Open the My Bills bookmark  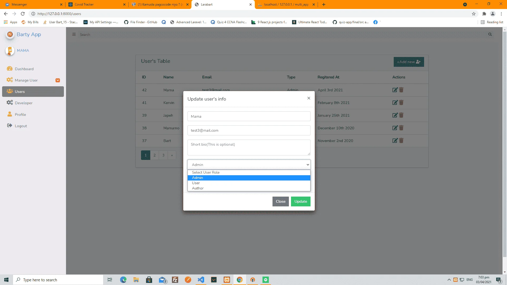[30, 22]
